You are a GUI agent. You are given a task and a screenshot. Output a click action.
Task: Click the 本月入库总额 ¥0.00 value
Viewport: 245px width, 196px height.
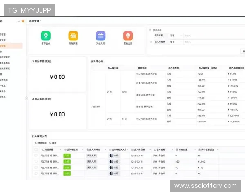click(x=57, y=114)
